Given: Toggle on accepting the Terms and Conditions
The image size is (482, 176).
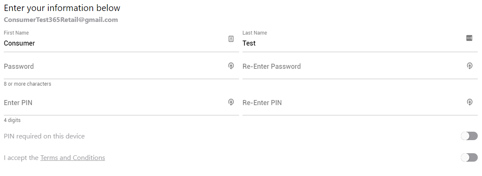Looking at the screenshot, I should [x=469, y=157].
